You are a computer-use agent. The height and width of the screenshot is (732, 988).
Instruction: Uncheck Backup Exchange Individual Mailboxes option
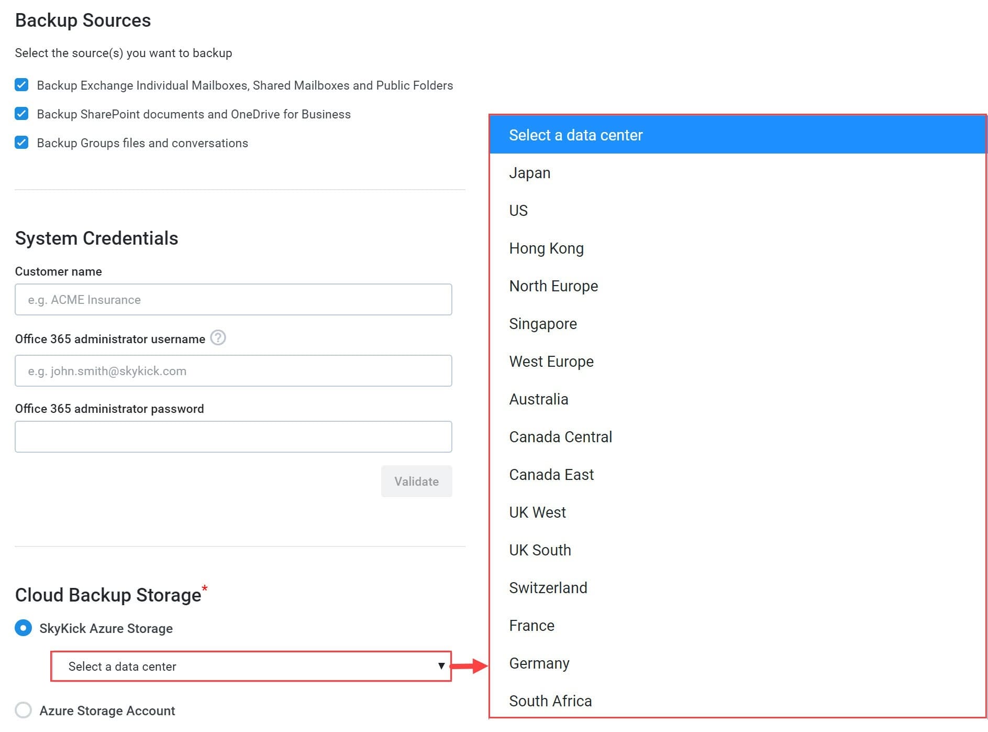pos(21,85)
